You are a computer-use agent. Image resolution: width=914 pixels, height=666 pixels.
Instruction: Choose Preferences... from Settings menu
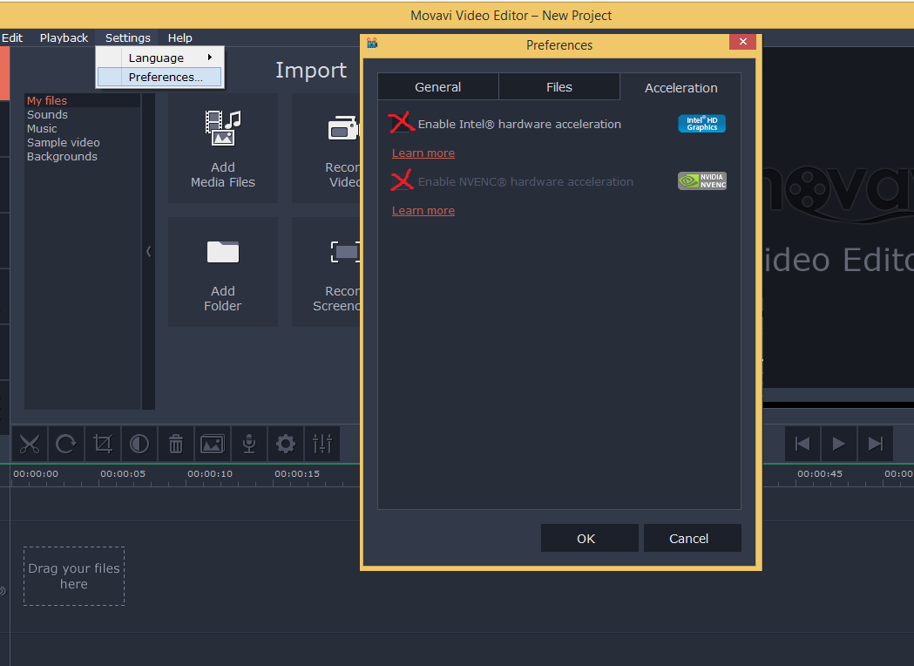(x=159, y=77)
